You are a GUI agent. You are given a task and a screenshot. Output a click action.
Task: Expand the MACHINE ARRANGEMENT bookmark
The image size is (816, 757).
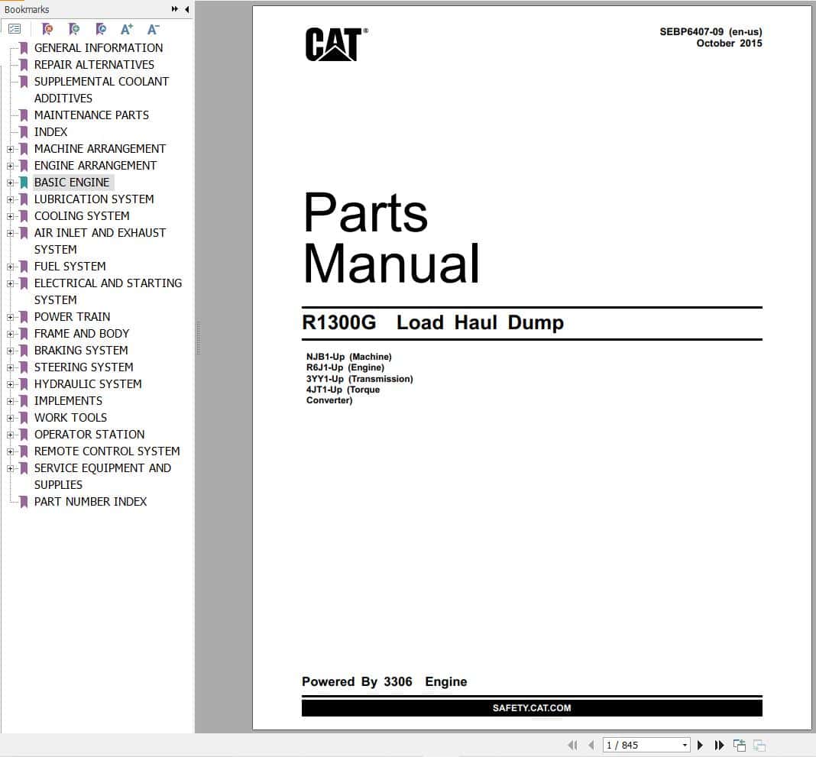(x=10, y=149)
